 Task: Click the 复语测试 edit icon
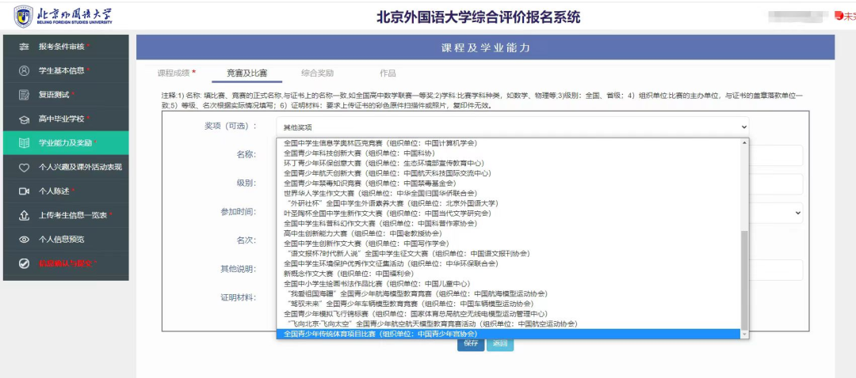pyautogui.click(x=24, y=95)
